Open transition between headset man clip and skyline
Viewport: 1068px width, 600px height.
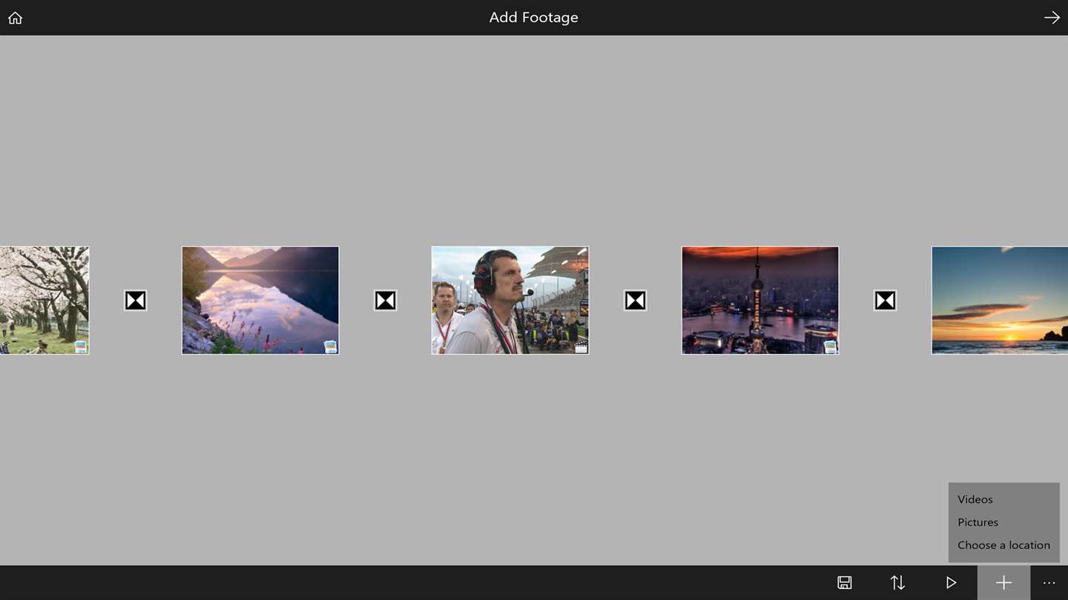pyautogui.click(x=635, y=300)
